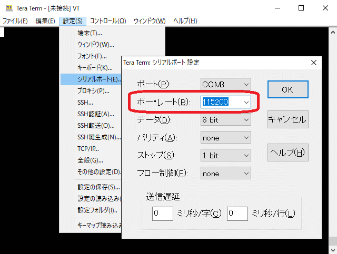Click the ミリ秒/字 delay input field
337x254 pixels.
pos(163,214)
